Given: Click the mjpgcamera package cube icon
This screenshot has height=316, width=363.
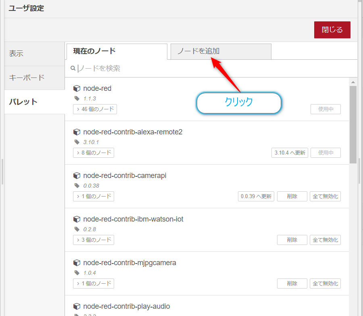Looking at the screenshot, I should coord(77,262).
